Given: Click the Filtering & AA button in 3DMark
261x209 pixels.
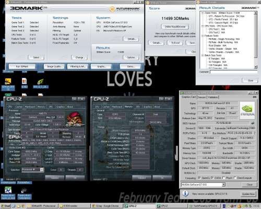Looking at the screenshot, I should click(78, 66).
